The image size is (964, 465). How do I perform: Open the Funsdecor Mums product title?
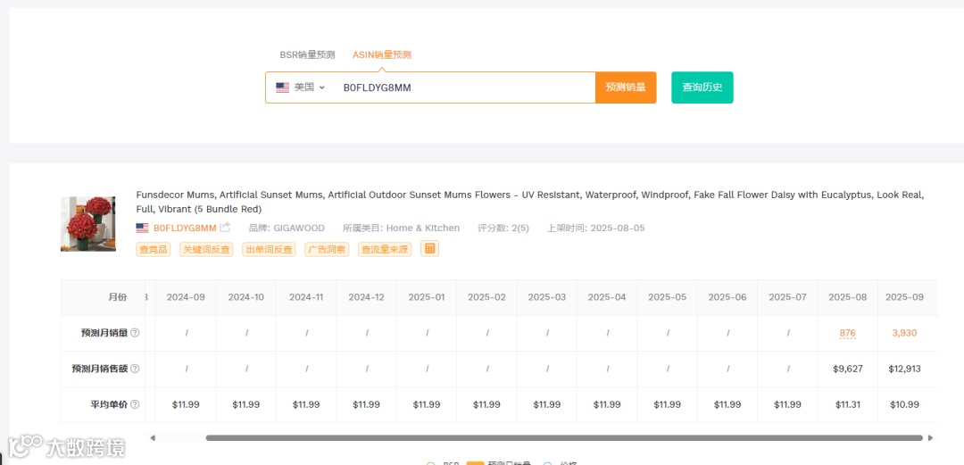pyautogui.click(x=530, y=201)
